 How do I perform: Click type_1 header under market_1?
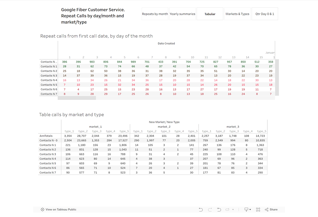tap(69, 131)
